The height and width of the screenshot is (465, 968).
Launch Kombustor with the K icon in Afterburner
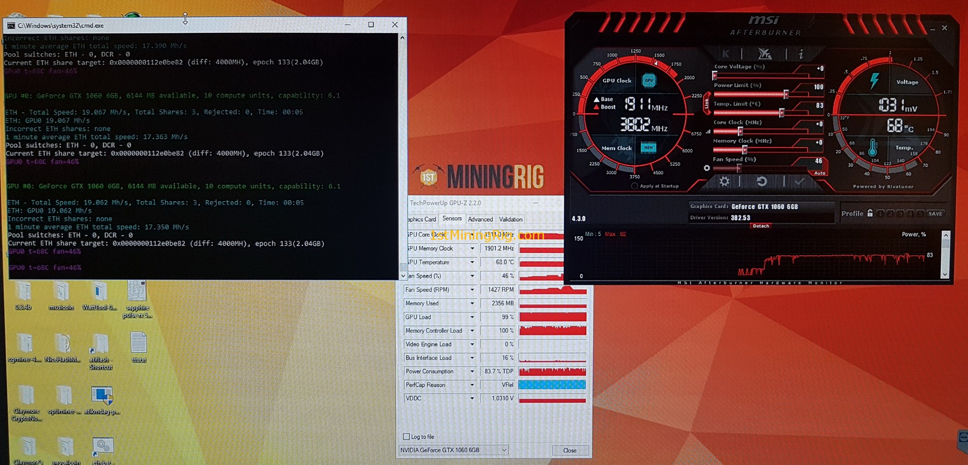tap(726, 54)
